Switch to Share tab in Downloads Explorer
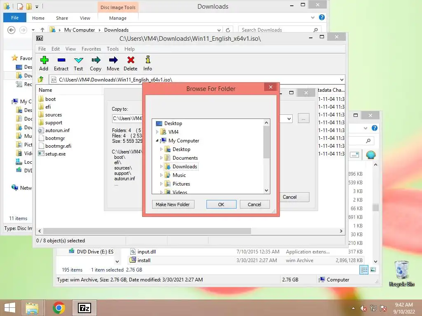 tap(62, 18)
